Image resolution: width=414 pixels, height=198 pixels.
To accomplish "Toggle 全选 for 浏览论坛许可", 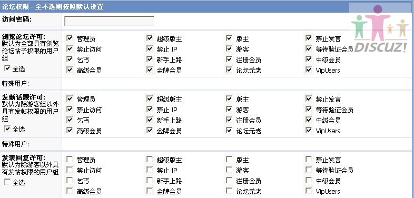I will pyautogui.click(x=7, y=68).
